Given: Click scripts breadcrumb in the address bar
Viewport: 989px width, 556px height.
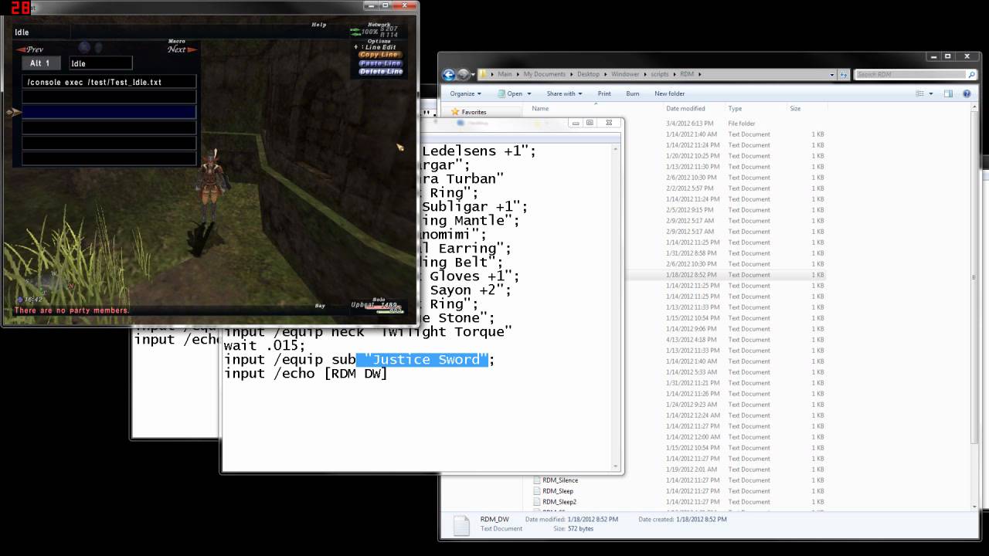Looking at the screenshot, I should pyautogui.click(x=659, y=74).
